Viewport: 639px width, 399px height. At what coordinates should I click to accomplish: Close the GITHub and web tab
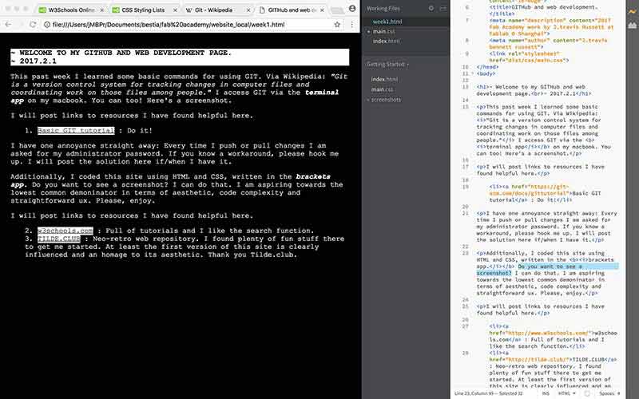322,10
